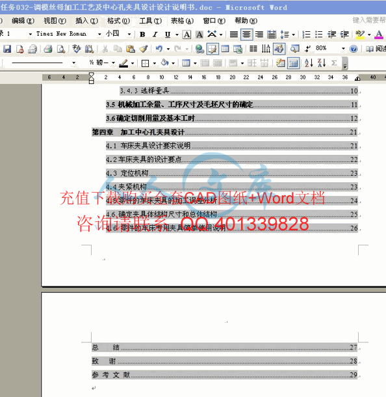The image size is (386, 397).
Task: Open the 编辑(E) menu
Action: point(23,21)
